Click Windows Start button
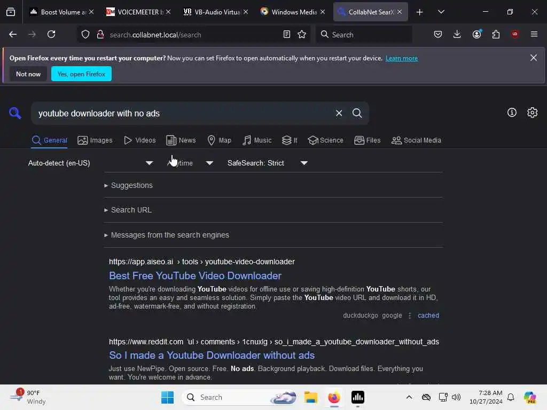 167,397
